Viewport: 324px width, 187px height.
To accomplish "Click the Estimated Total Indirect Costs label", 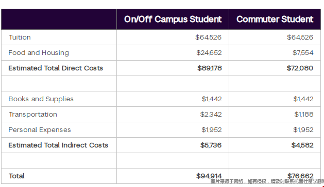I will coord(58,145).
